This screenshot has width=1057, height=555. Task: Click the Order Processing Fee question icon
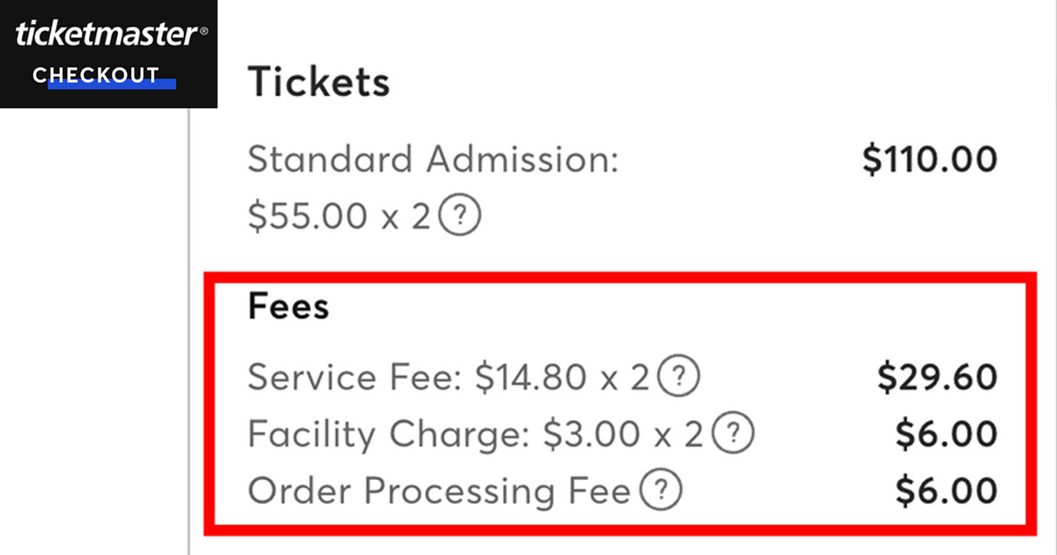(660, 490)
